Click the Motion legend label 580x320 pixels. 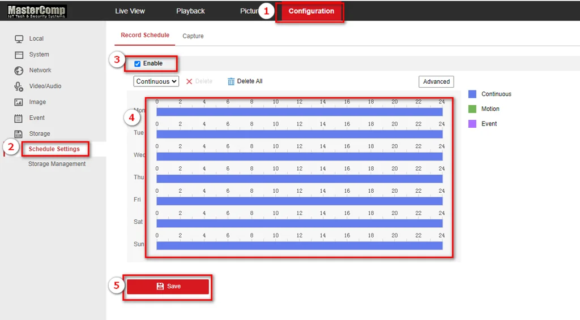[x=490, y=109]
